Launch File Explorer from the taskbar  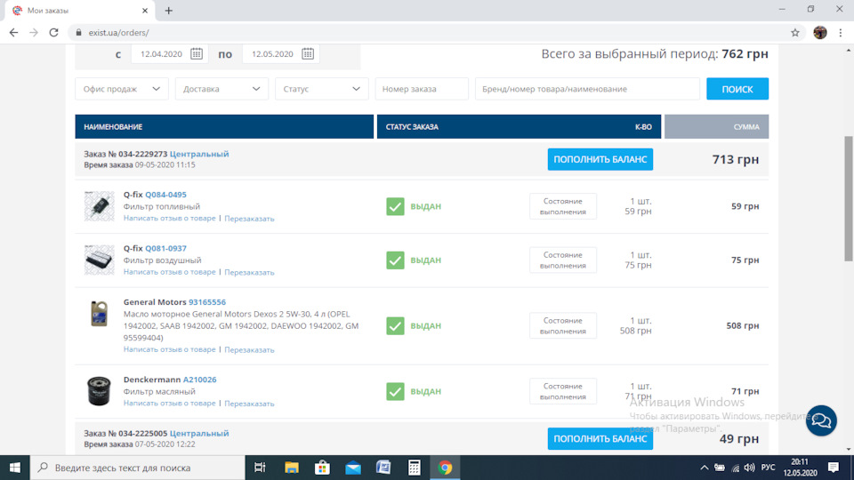click(x=292, y=468)
